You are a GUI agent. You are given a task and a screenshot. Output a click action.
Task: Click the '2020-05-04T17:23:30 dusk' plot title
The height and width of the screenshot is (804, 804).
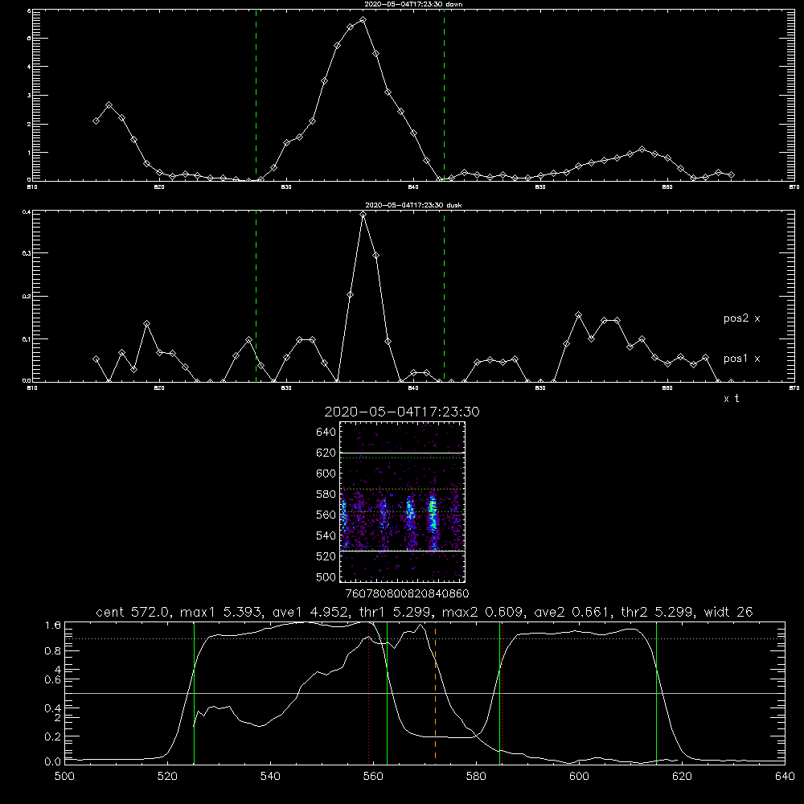pyautogui.click(x=413, y=205)
